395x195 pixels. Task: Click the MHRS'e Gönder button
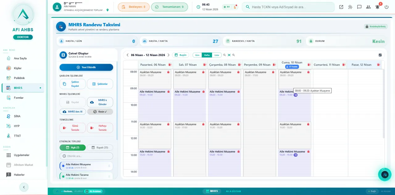[x=100, y=102]
